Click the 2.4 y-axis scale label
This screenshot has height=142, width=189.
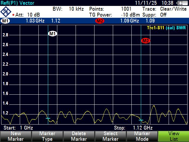[5, 54]
